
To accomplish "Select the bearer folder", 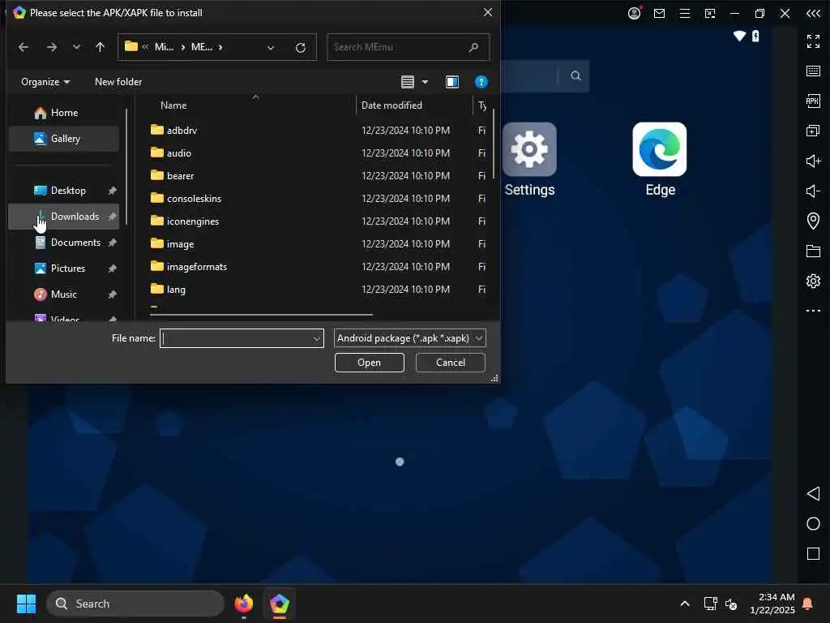I will point(318,175).
